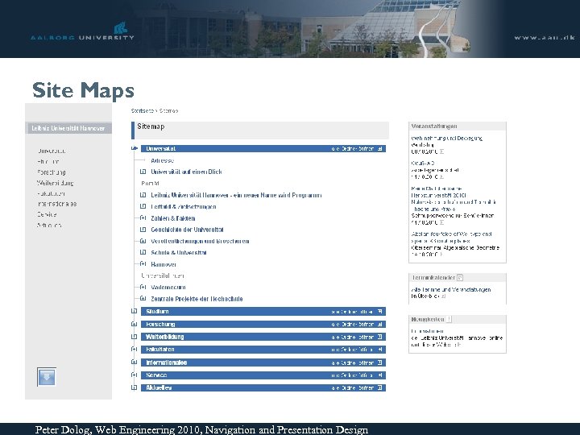Viewport: 580px width, 435px height.
Task: Open Universität in the left sidebar menu
Action: [52, 151]
